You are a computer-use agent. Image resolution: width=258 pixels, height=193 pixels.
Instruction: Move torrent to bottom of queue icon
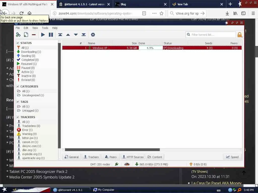pos(84,35)
